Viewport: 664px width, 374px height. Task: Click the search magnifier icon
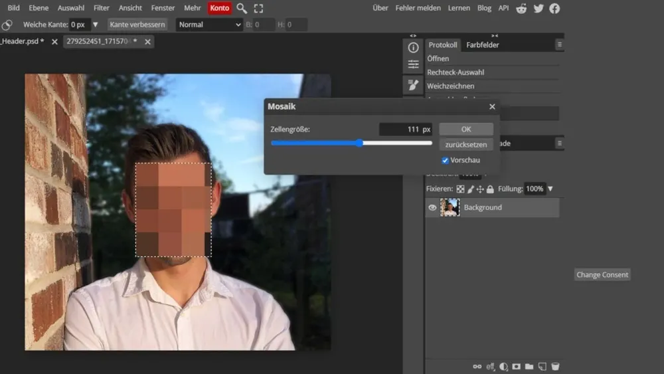click(242, 8)
